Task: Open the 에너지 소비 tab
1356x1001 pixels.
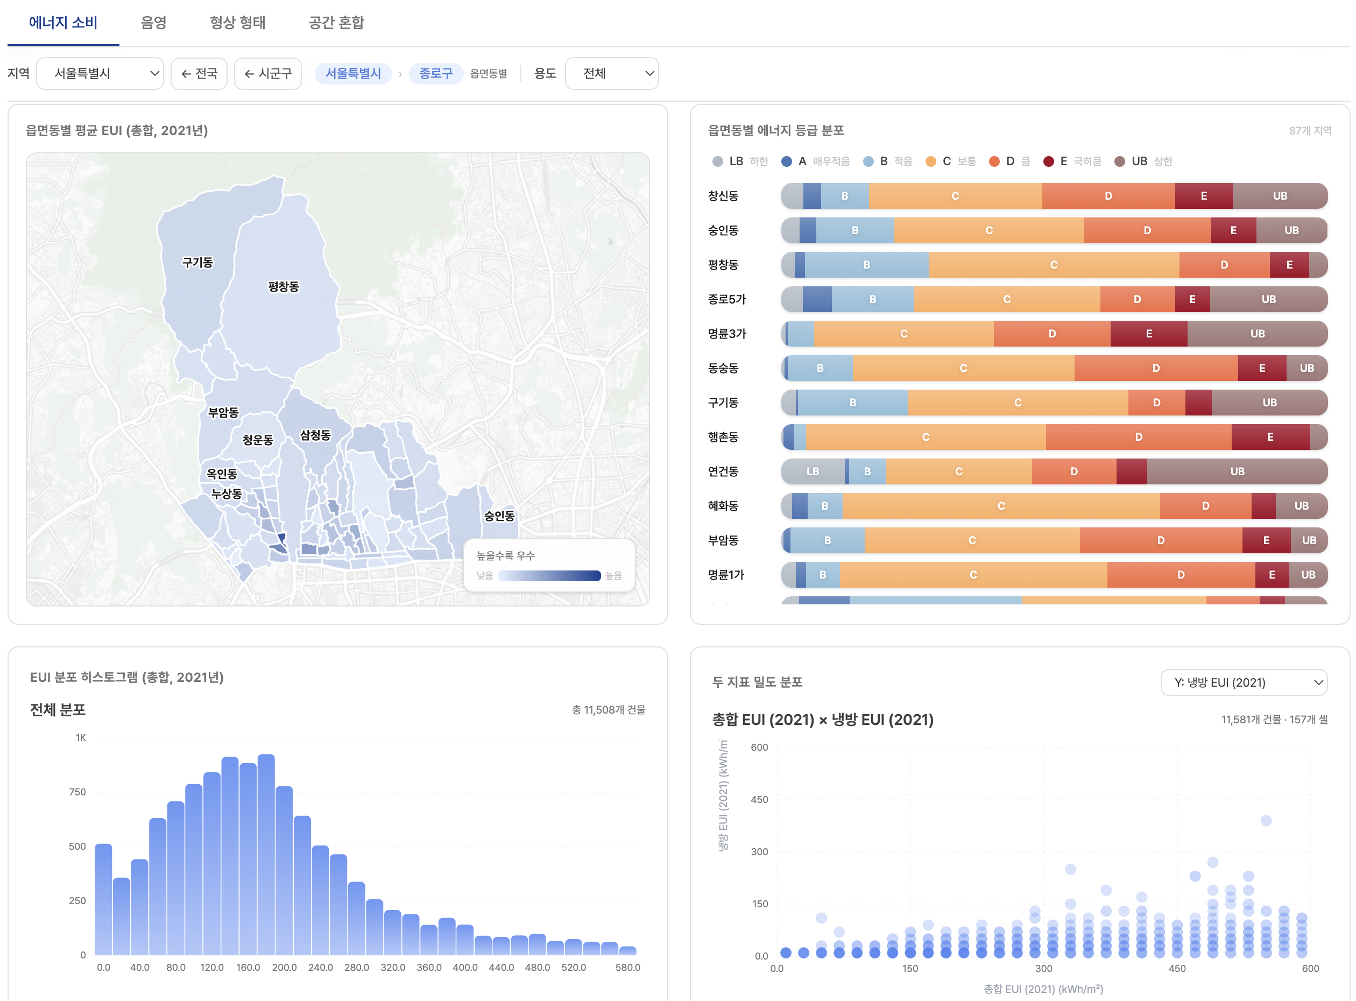Action: tap(63, 23)
